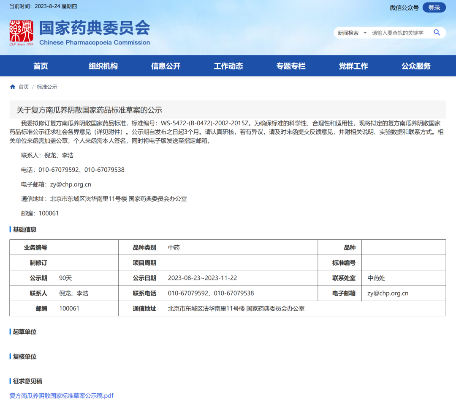Open the 信息公开 navigation menu item
Image resolution: width=456 pixels, height=403 pixels.
tap(166, 66)
